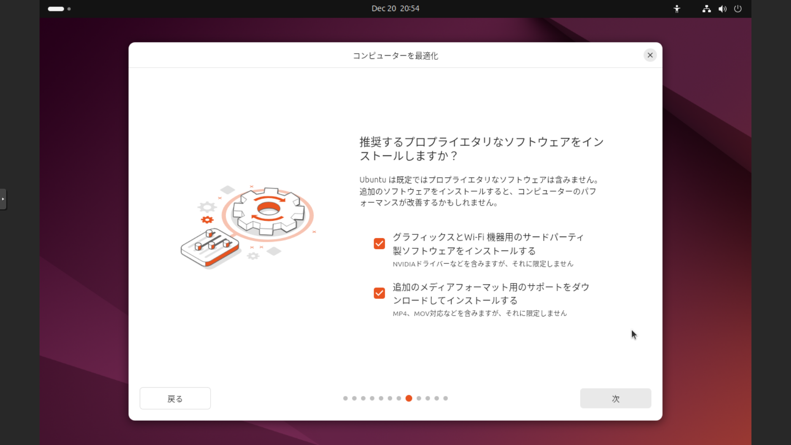791x445 pixels.
Task: Click the page dot right after the orange one
Action: tap(419, 398)
